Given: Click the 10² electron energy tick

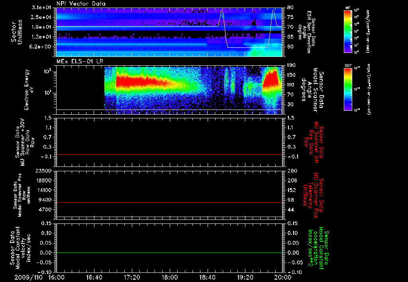Looking at the screenshot, I should tap(48, 71).
